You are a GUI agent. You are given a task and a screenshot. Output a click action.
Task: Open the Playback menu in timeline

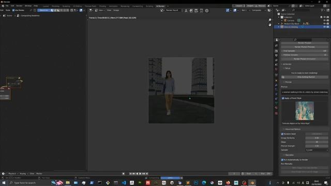click(13, 174)
